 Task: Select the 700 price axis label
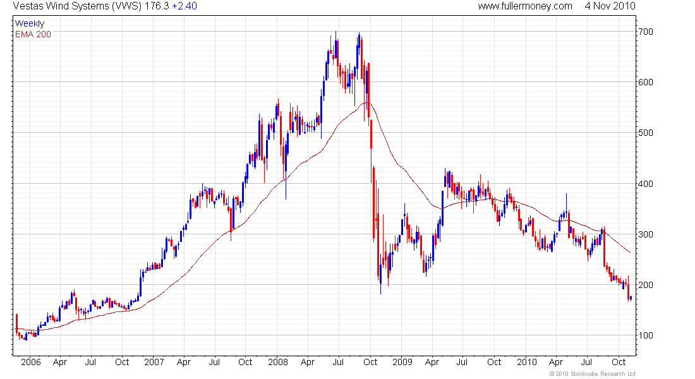pyautogui.click(x=645, y=32)
